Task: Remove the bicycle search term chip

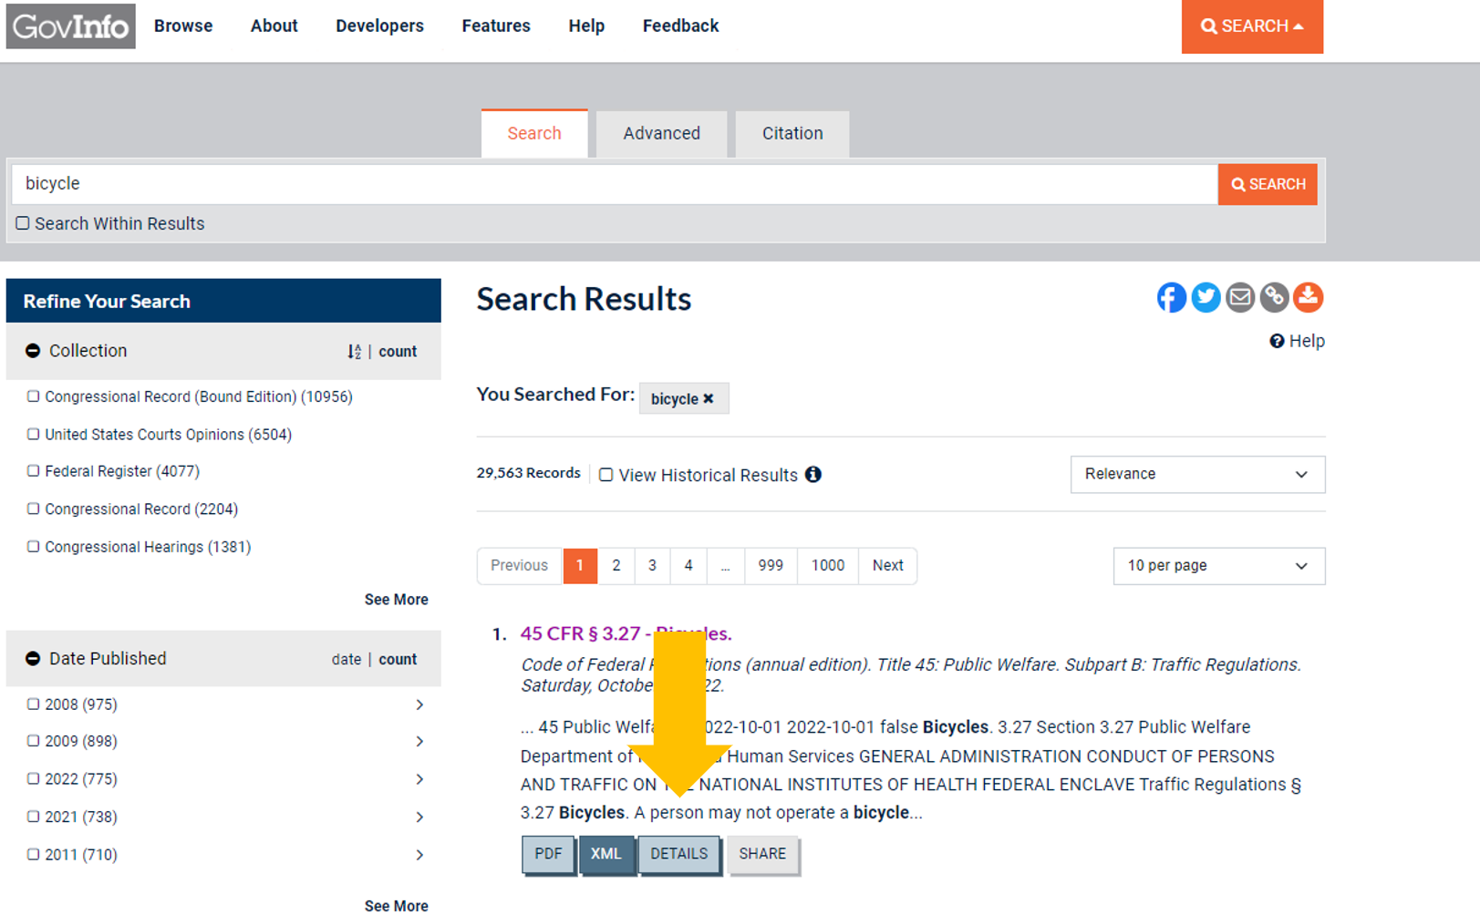Action: click(x=709, y=398)
